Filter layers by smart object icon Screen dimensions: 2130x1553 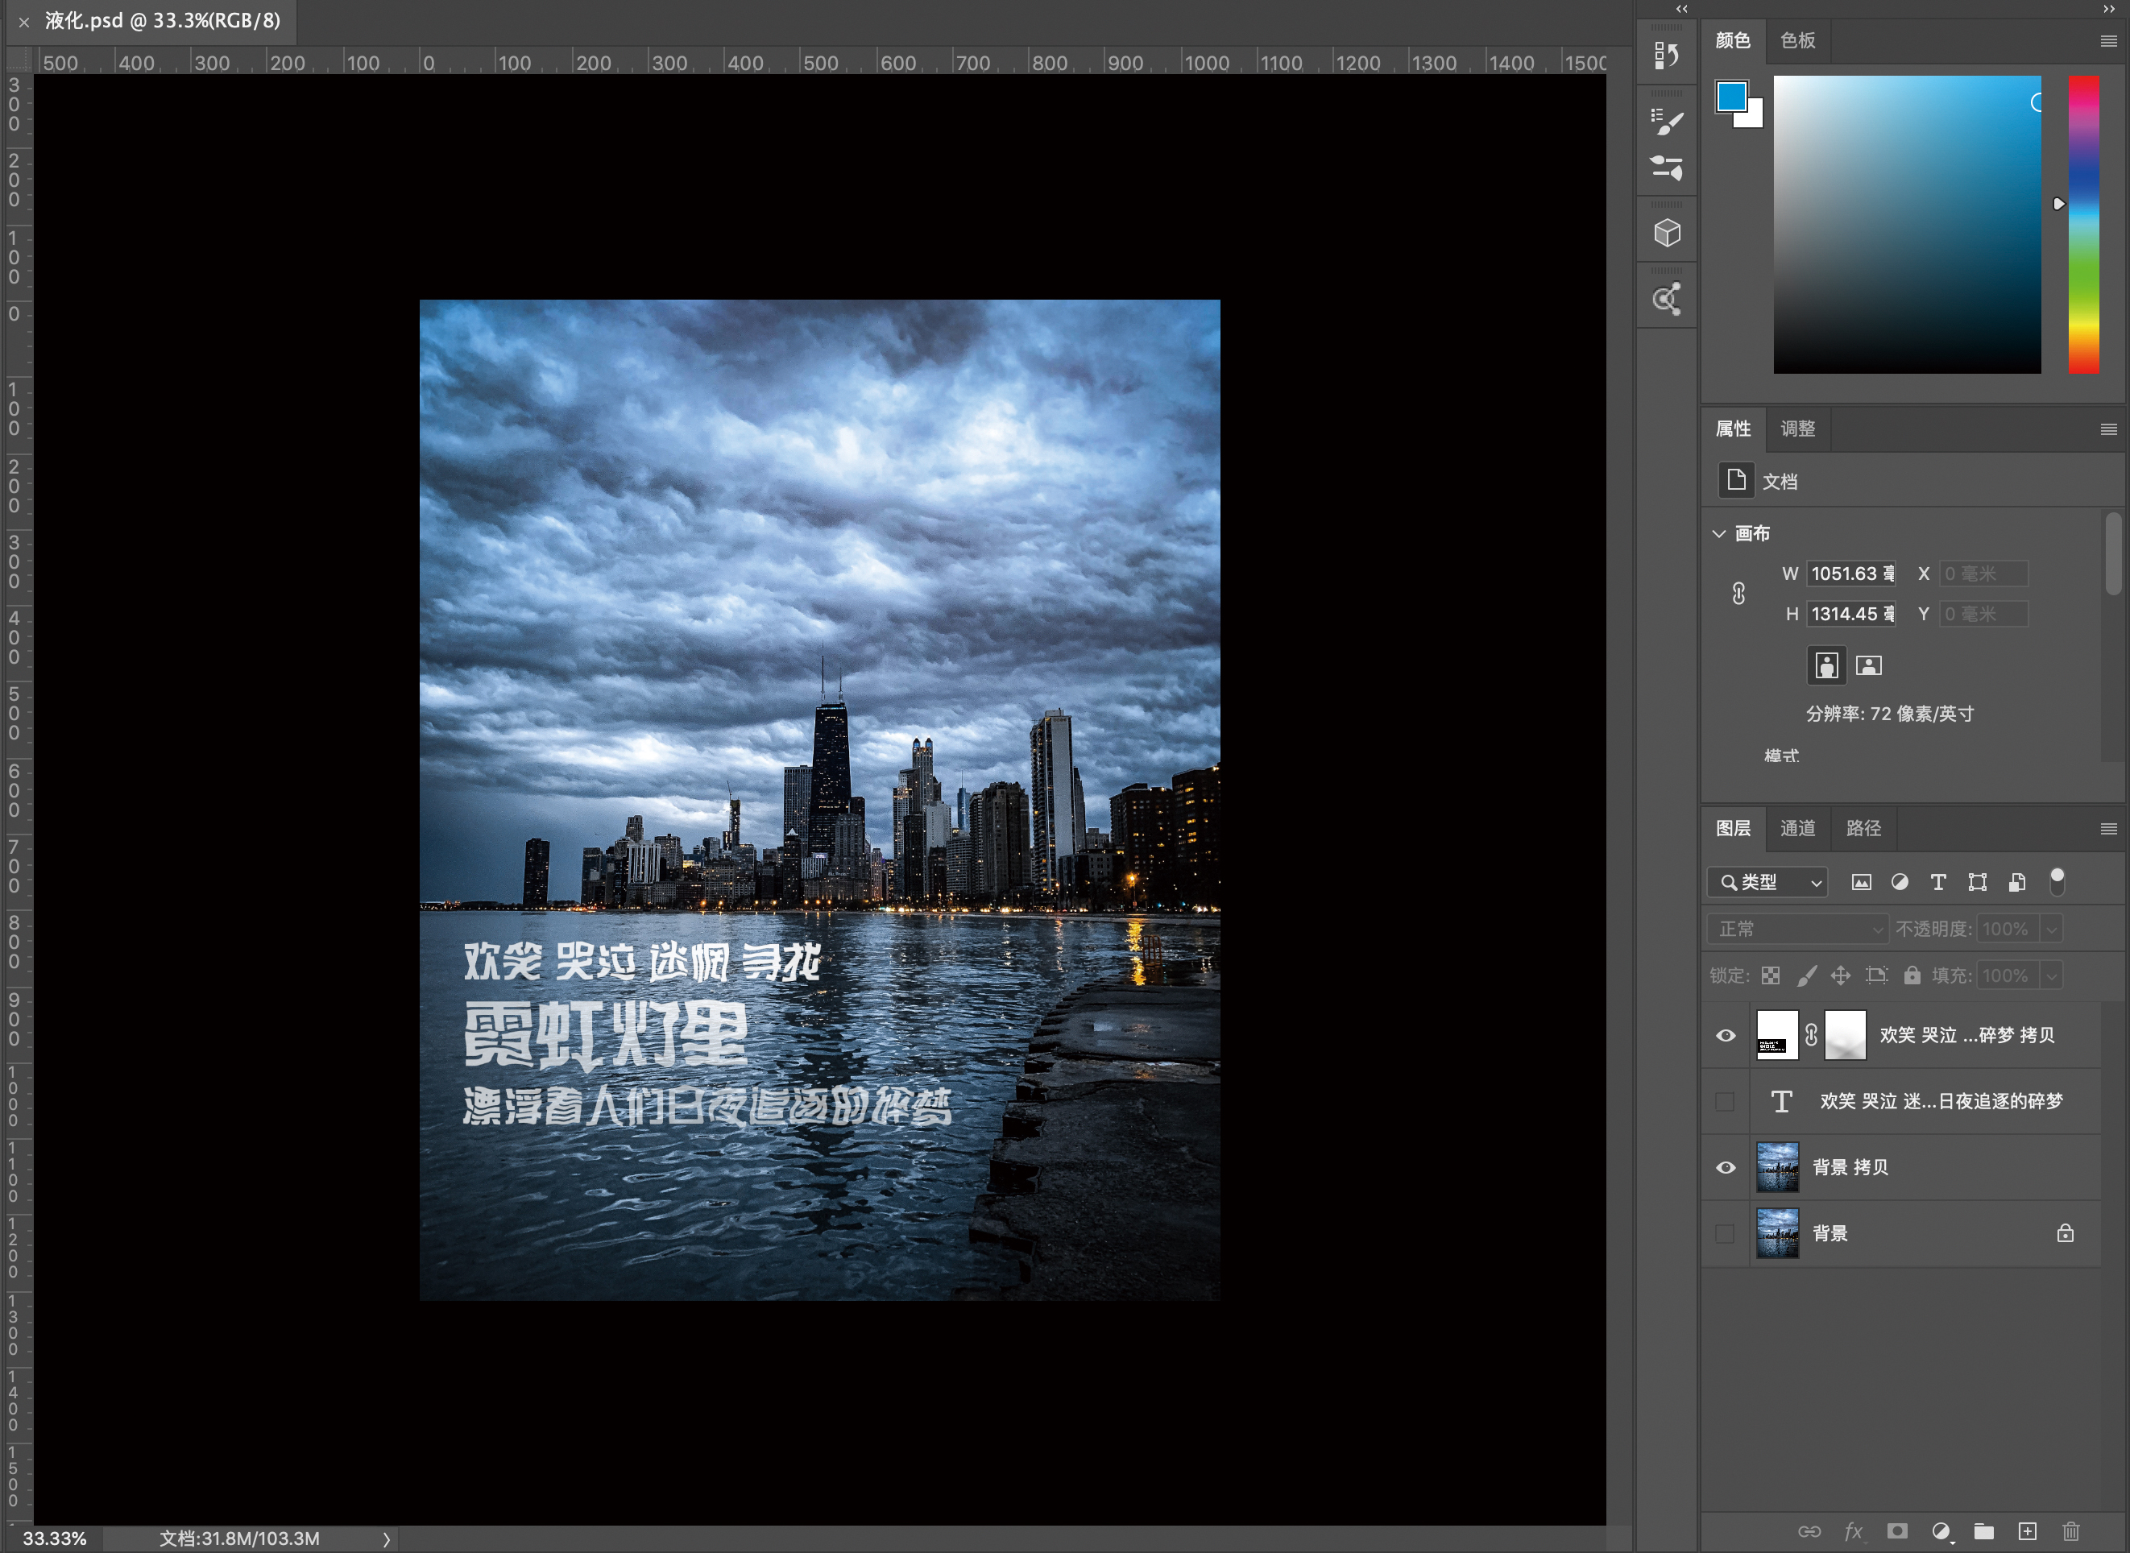[2016, 882]
